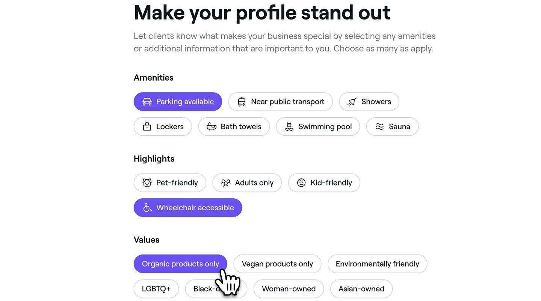Disable the Parking available amenity
541x301 pixels.
178,102
